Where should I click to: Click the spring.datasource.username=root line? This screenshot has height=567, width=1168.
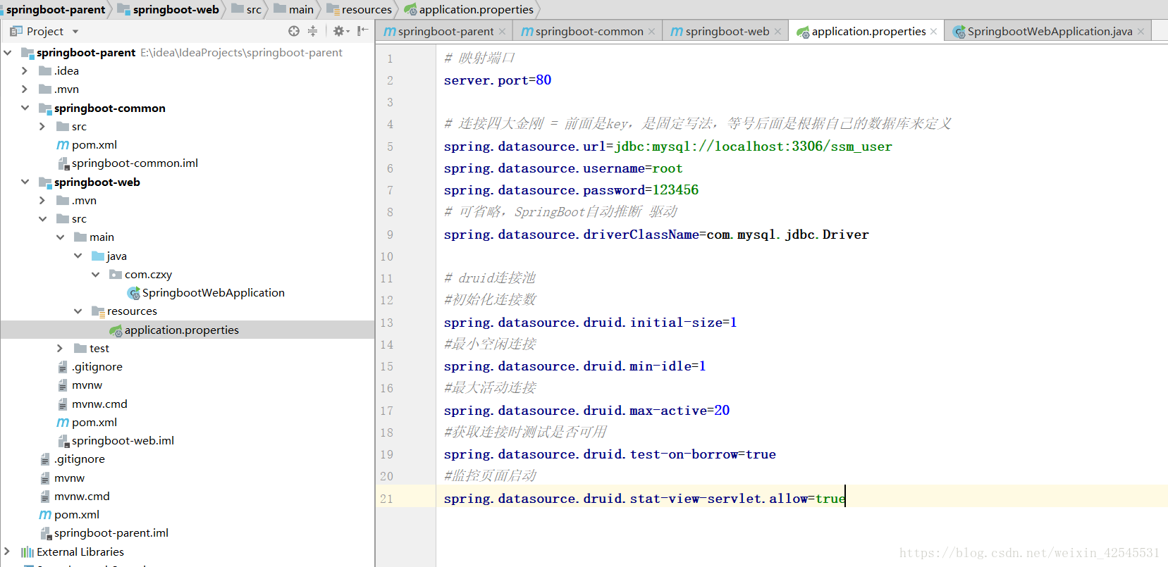pos(563,168)
